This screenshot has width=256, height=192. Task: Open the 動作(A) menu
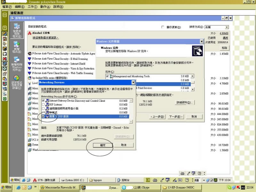[x=45, y=7]
